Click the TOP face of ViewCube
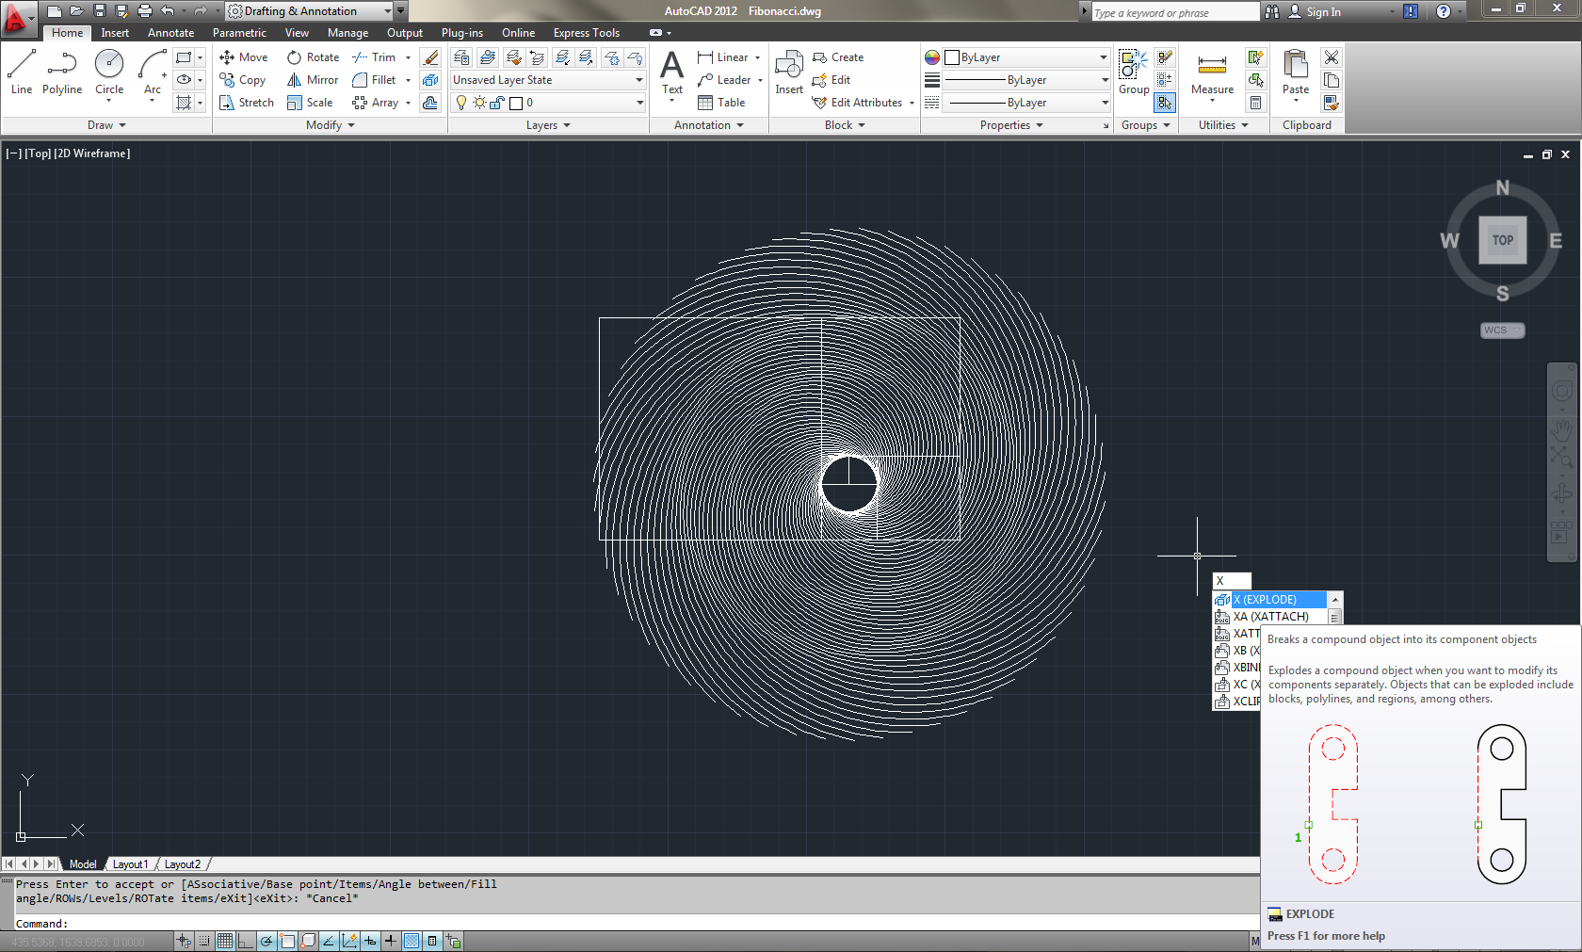The image size is (1582, 952). [1502, 240]
